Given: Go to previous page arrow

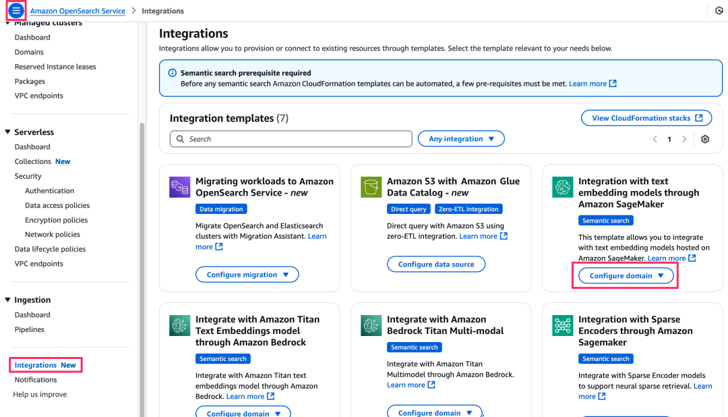Looking at the screenshot, I should [655, 139].
